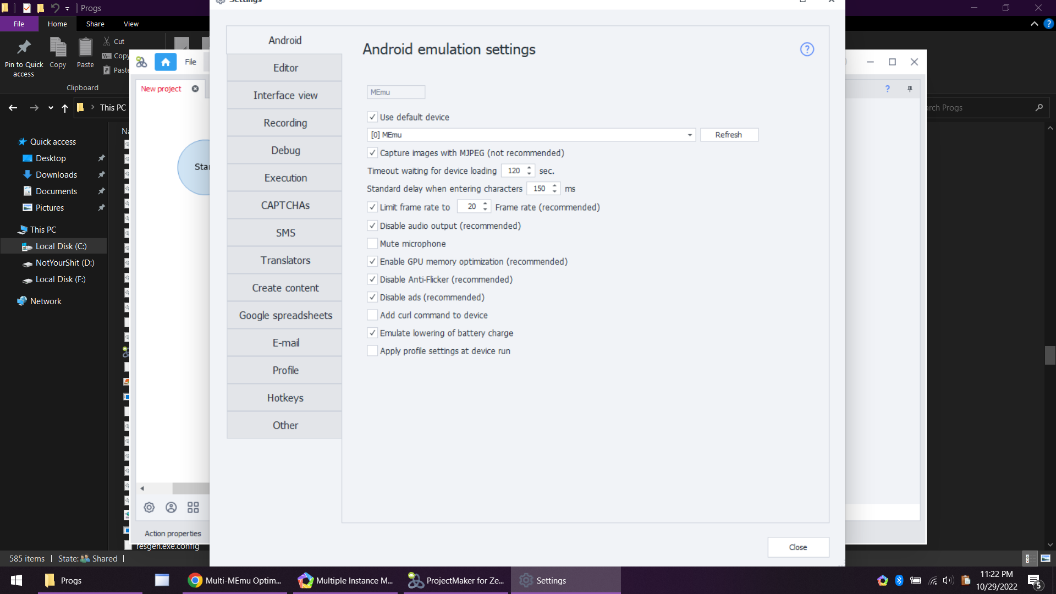Uncheck Disable ads (recommended)

(372, 298)
